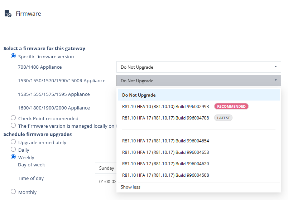Image resolution: width=288 pixels, height=200 pixels.
Task: Collapse the 1530/1550/1570/1590/1500R Appliance dropdown
Action: [x=199, y=81]
